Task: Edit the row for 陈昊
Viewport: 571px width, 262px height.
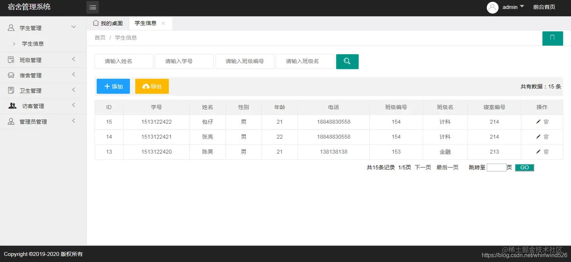Action: coord(538,152)
